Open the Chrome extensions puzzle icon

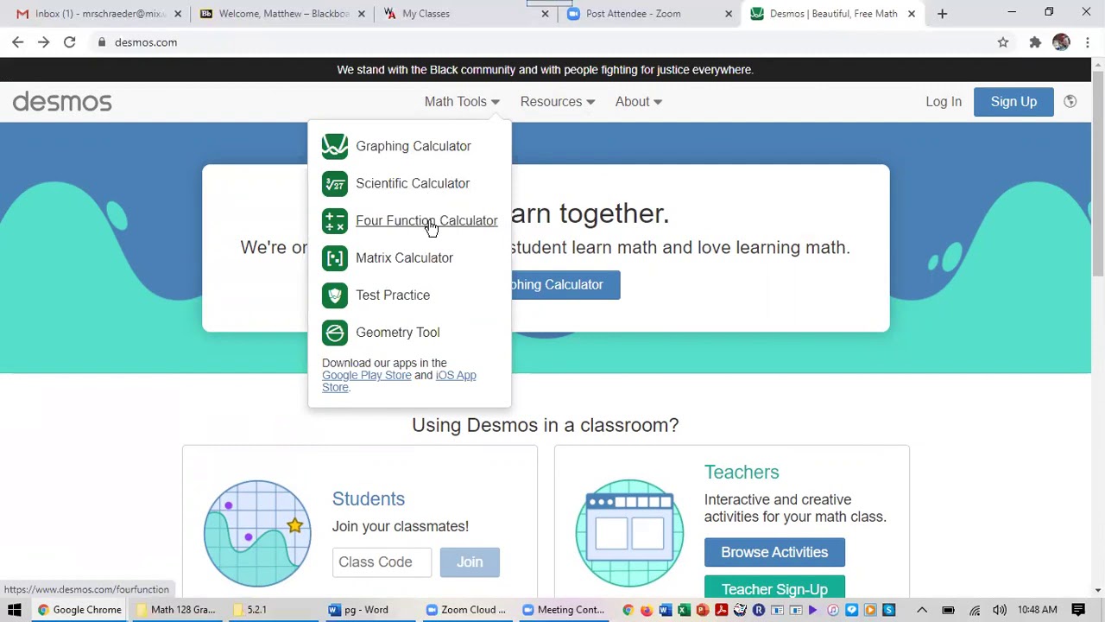(x=1035, y=42)
